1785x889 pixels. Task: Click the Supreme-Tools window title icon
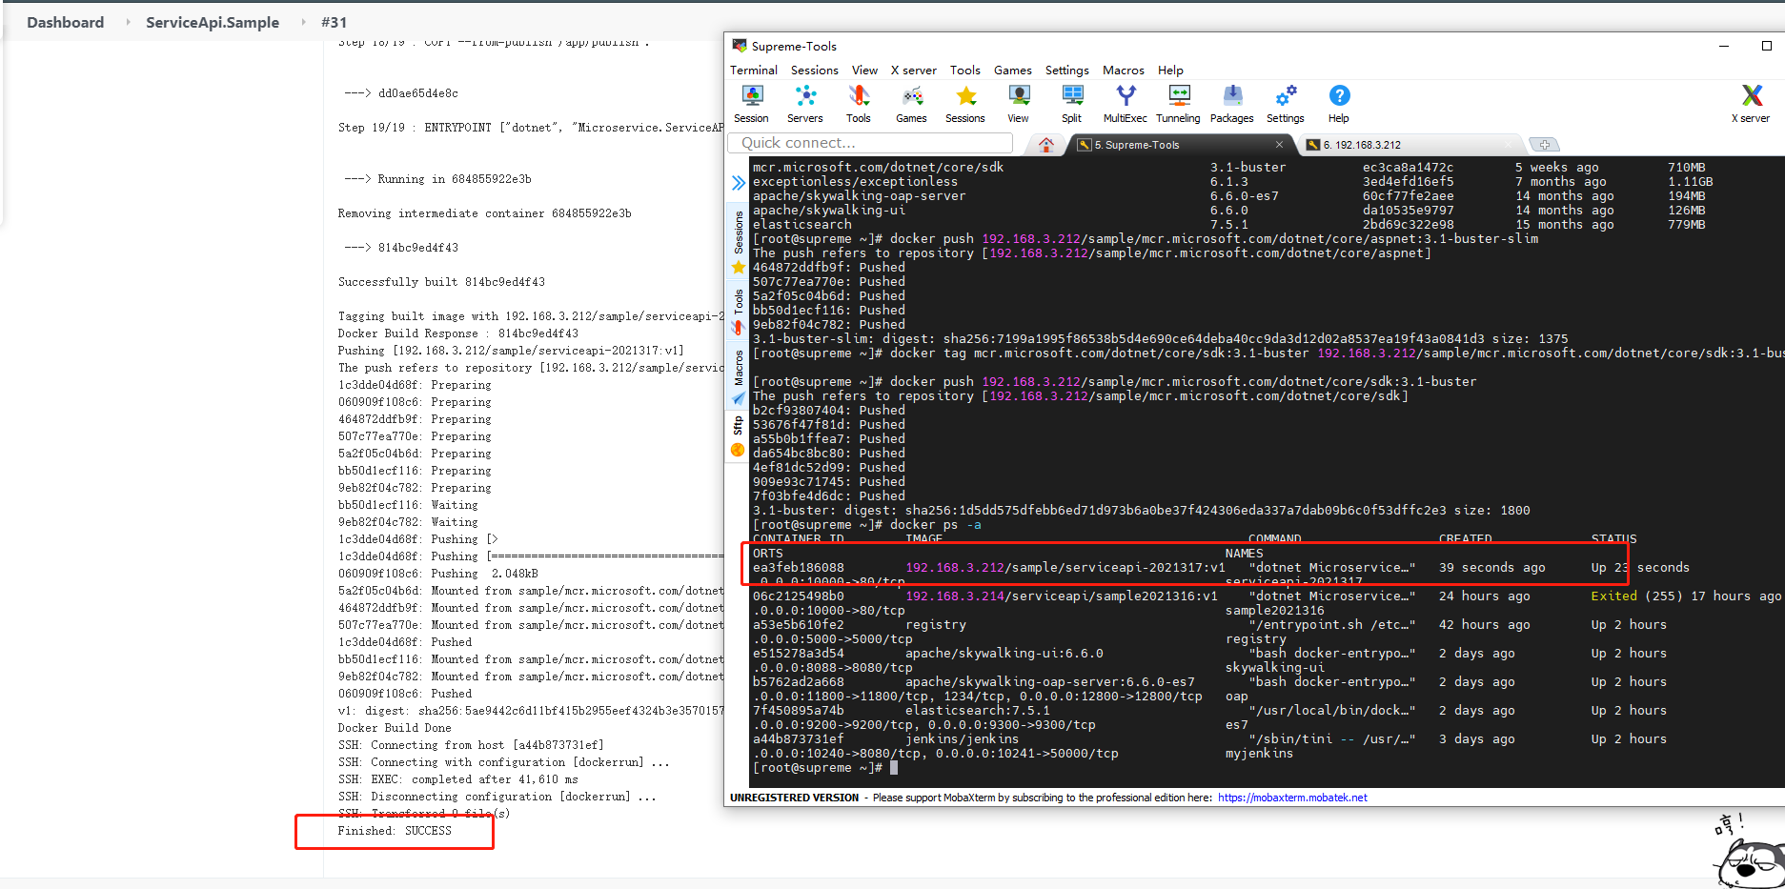(740, 45)
